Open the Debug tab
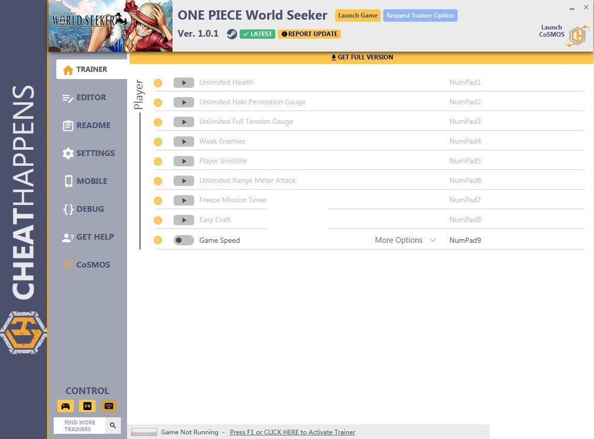Image resolution: width=594 pixels, height=439 pixels. click(x=83, y=209)
